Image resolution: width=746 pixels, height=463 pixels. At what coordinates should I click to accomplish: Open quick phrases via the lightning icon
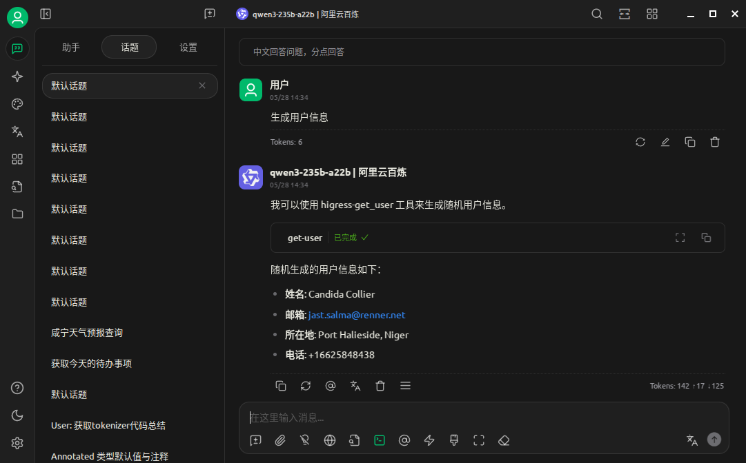pyautogui.click(x=429, y=440)
